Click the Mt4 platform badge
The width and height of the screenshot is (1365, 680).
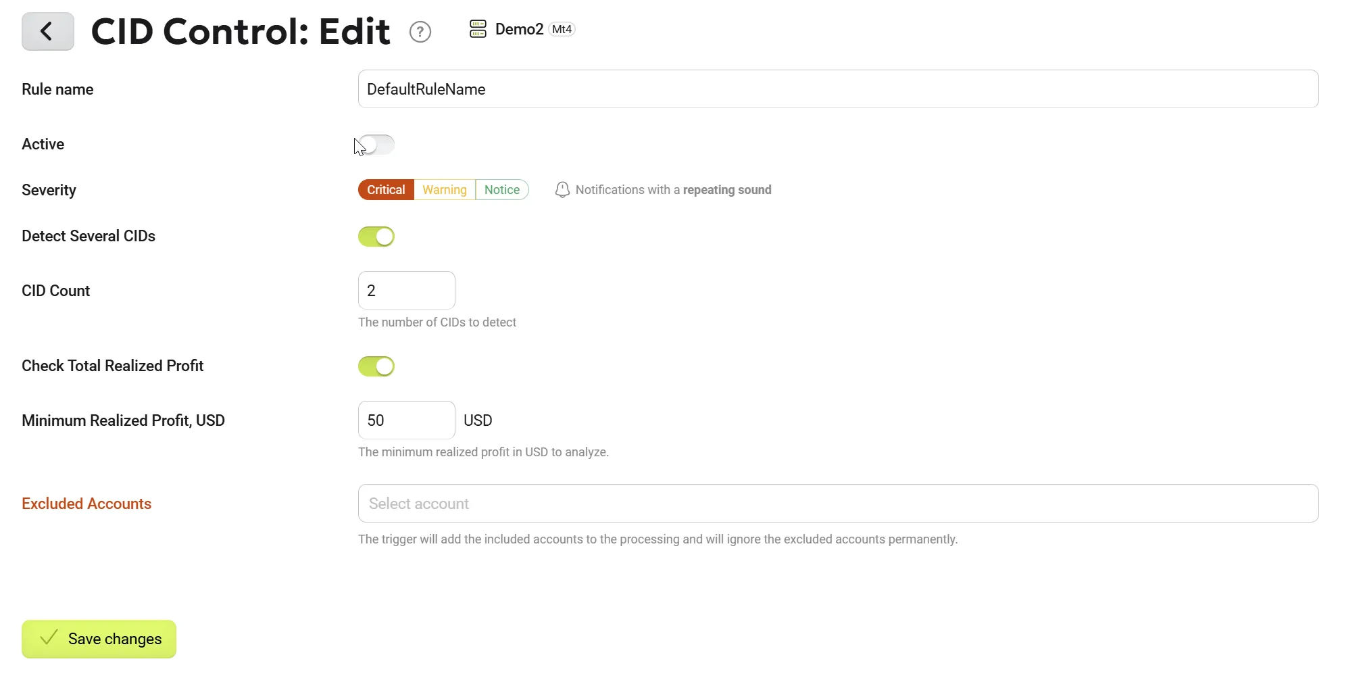562,29
